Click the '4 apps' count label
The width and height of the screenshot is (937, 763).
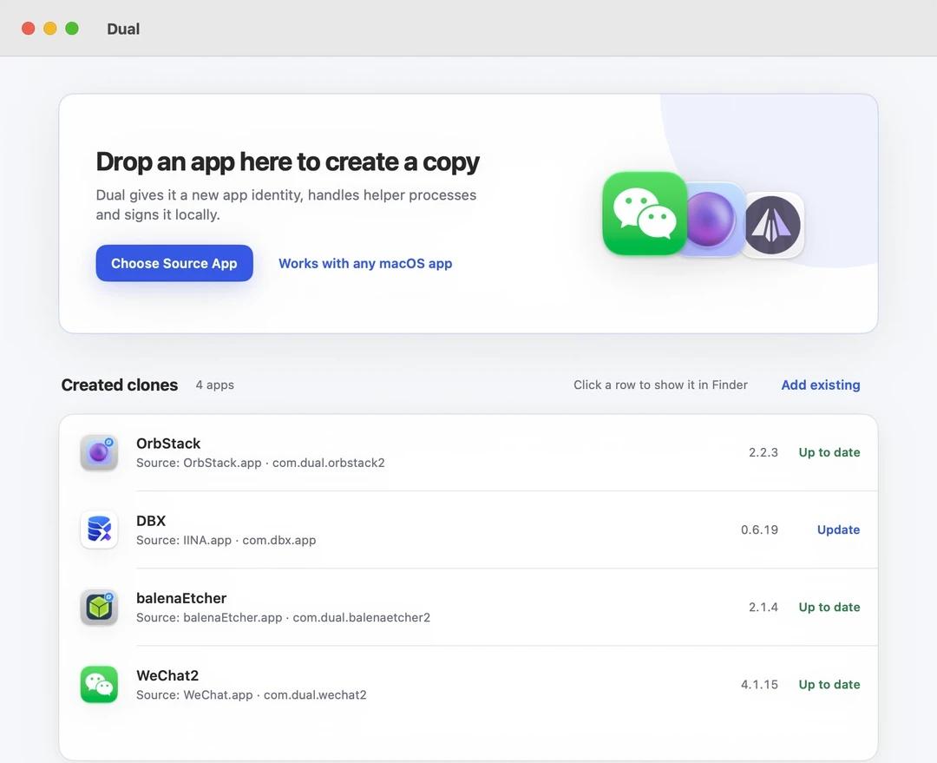214,385
